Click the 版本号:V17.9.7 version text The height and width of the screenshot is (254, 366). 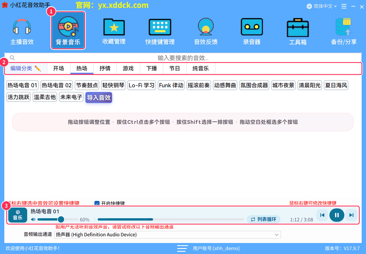click(x=342, y=248)
